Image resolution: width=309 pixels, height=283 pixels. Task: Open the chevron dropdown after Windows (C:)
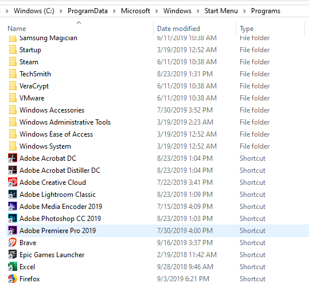pyautogui.click(x=61, y=11)
